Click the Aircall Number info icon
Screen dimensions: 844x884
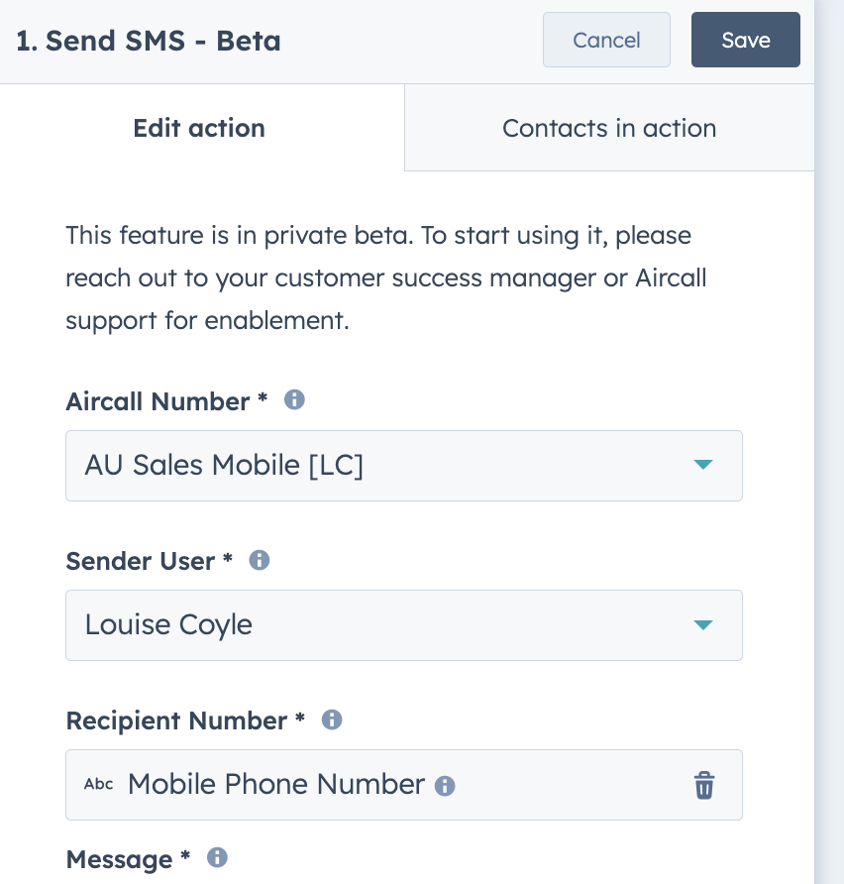pos(294,399)
